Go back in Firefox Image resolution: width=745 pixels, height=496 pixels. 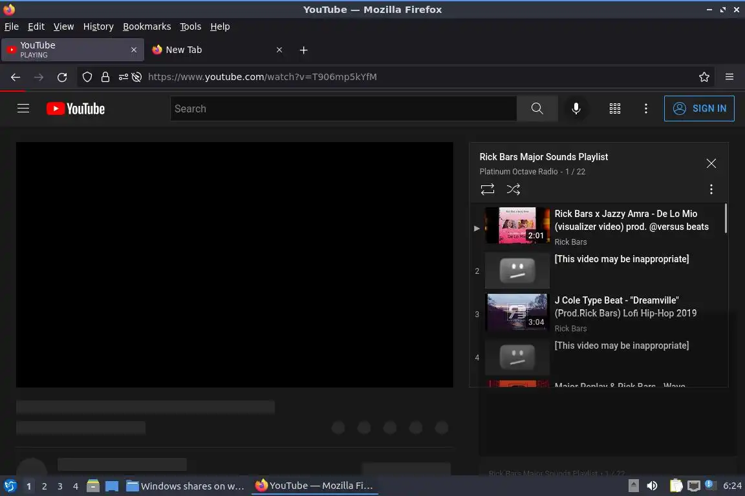[x=16, y=77]
